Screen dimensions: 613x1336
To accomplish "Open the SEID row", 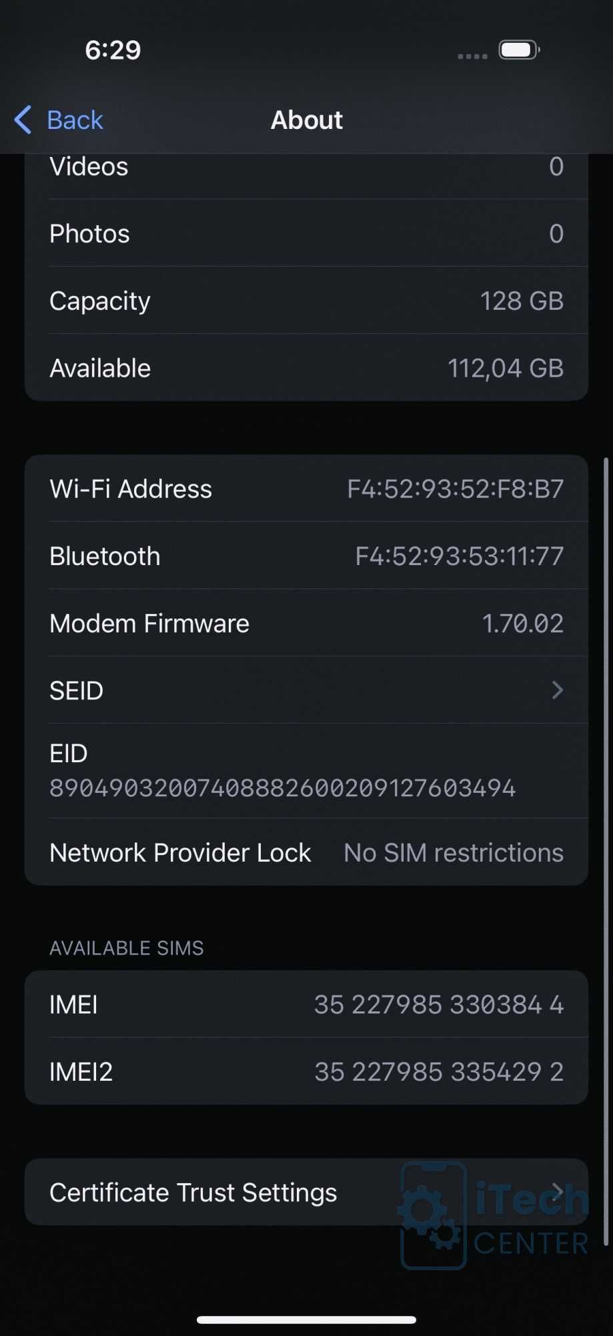I will (x=306, y=691).
